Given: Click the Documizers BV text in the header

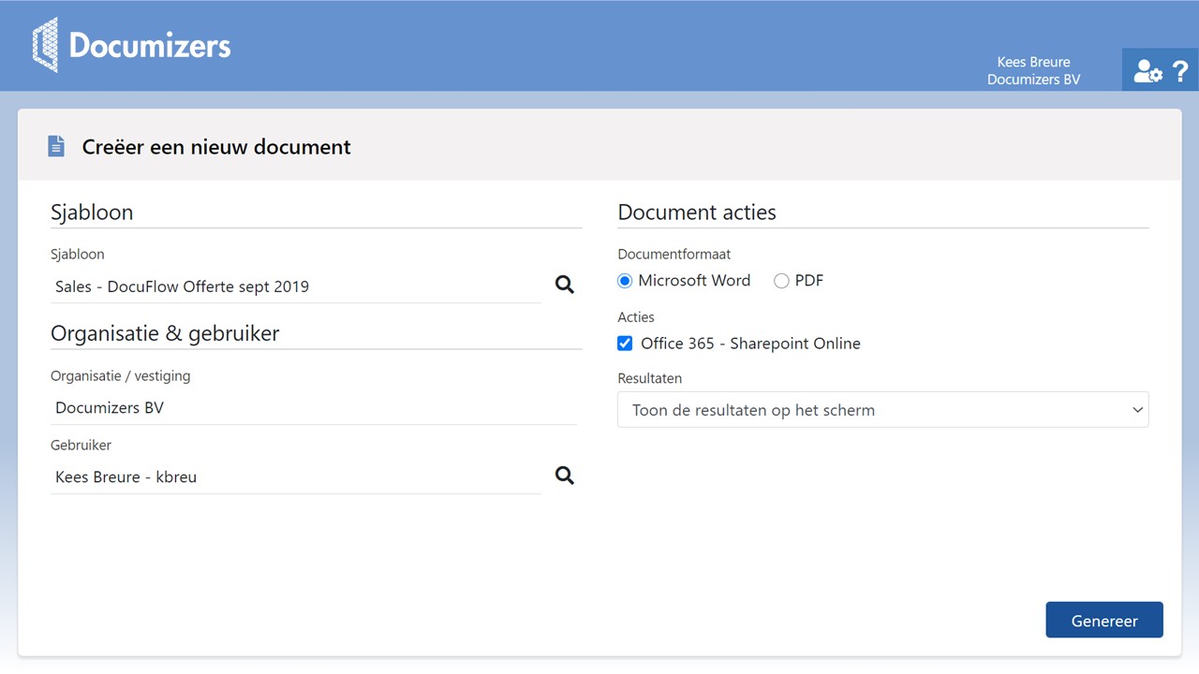Looking at the screenshot, I should (x=1033, y=80).
